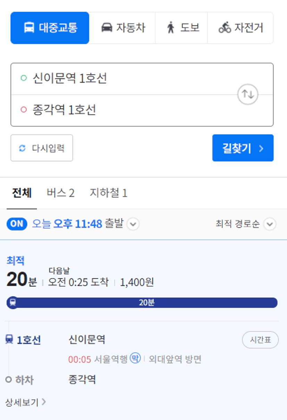287x420 pixels.
Task: Open the 지하철 1 tab
Action: pyautogui.click(x=109, y=193)
